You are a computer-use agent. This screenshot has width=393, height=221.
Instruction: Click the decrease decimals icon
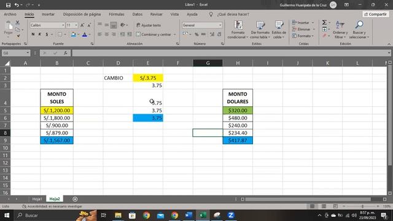click(219, 34)
